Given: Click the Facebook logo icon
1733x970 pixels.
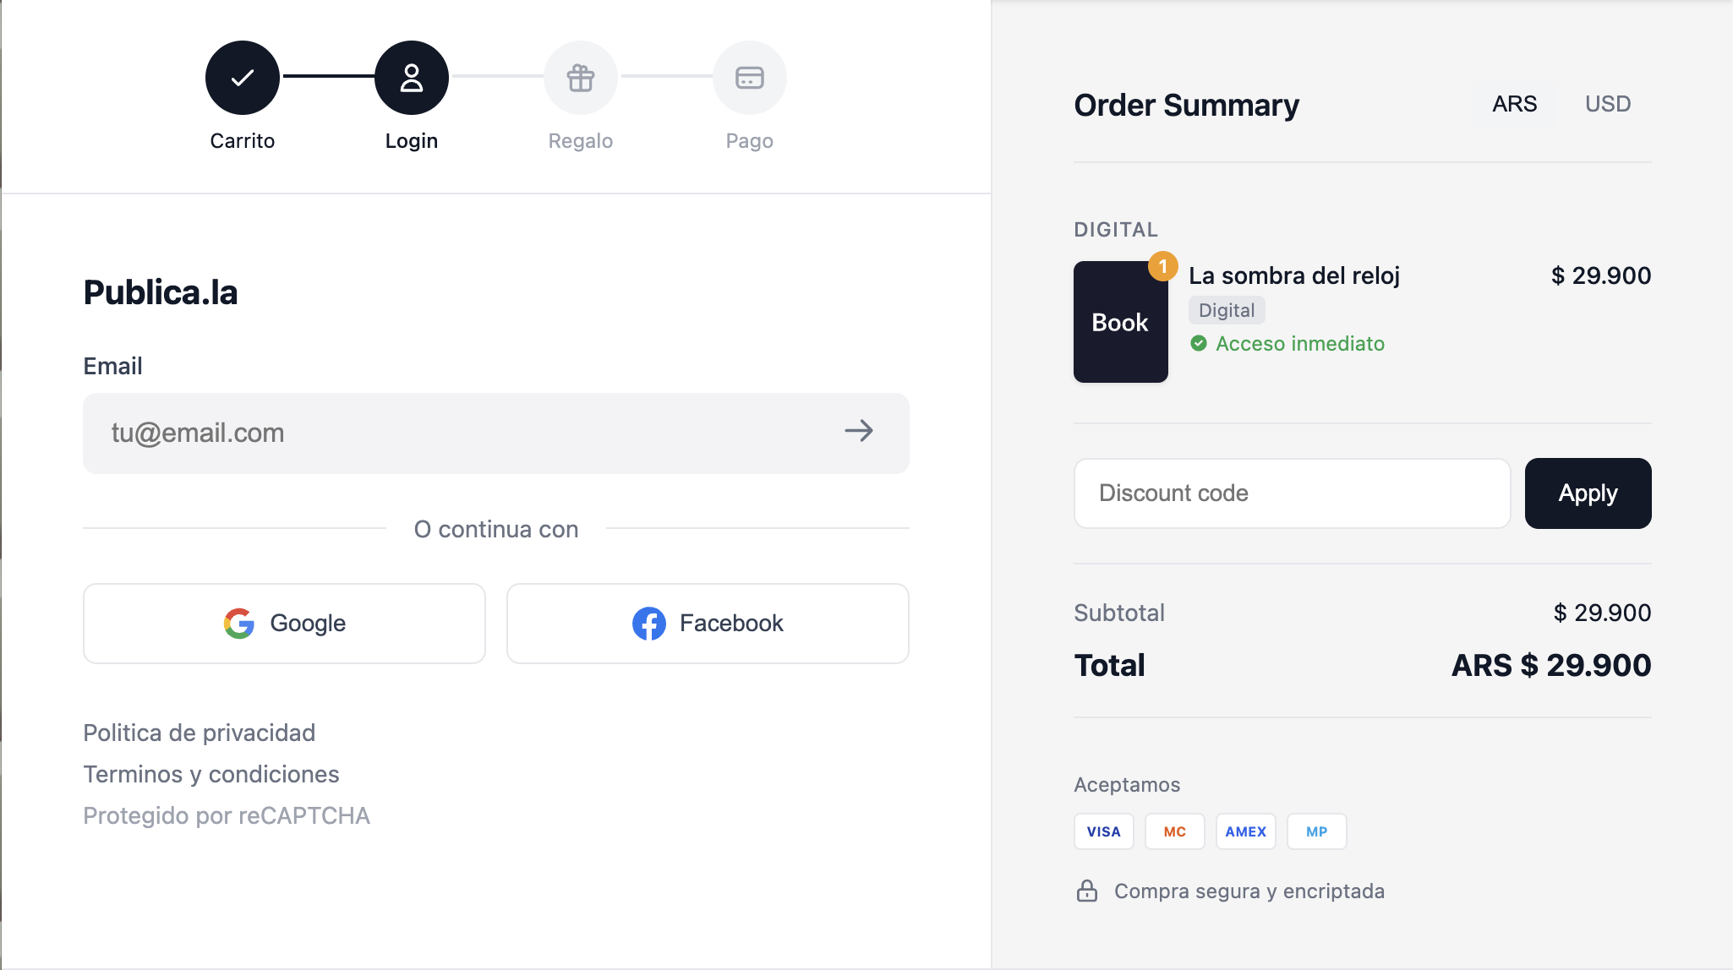Looking at the screenshot, I should pyautogui.click(x=649, y=623).
